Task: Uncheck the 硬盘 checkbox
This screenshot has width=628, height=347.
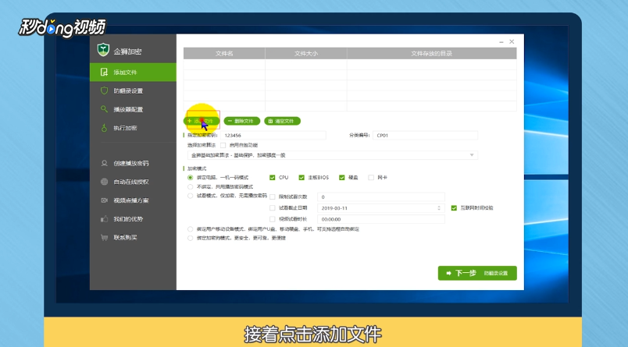Action: 341,178
